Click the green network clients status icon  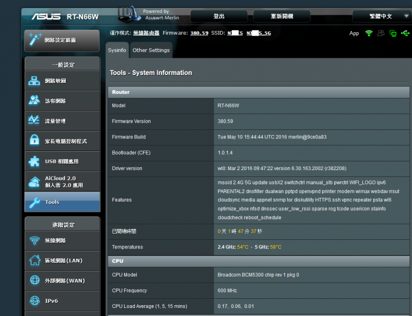(x=393, y=33)
